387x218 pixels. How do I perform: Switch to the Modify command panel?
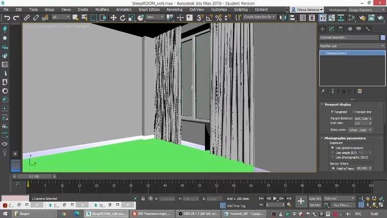point(331,29)
